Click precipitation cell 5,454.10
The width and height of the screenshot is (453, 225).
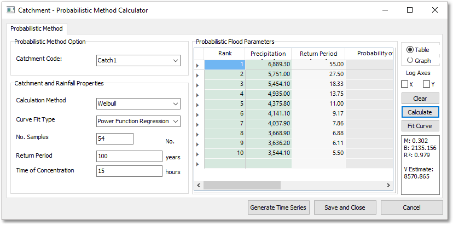pos(269,84)
